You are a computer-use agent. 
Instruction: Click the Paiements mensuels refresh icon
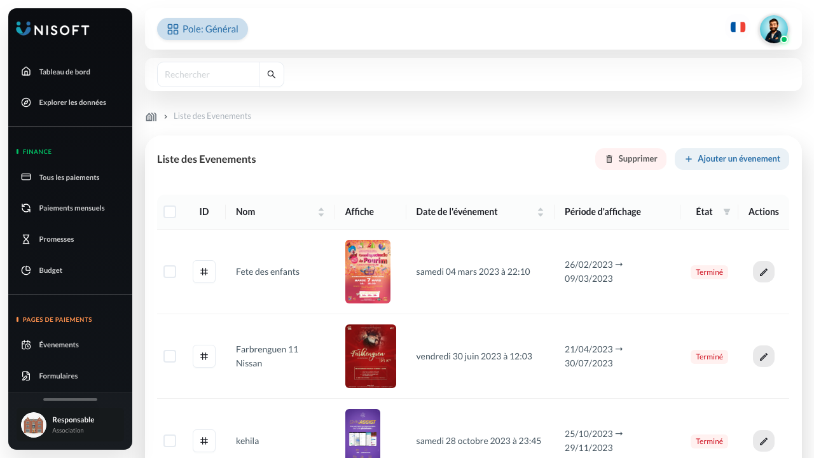(x=26, y=208)
